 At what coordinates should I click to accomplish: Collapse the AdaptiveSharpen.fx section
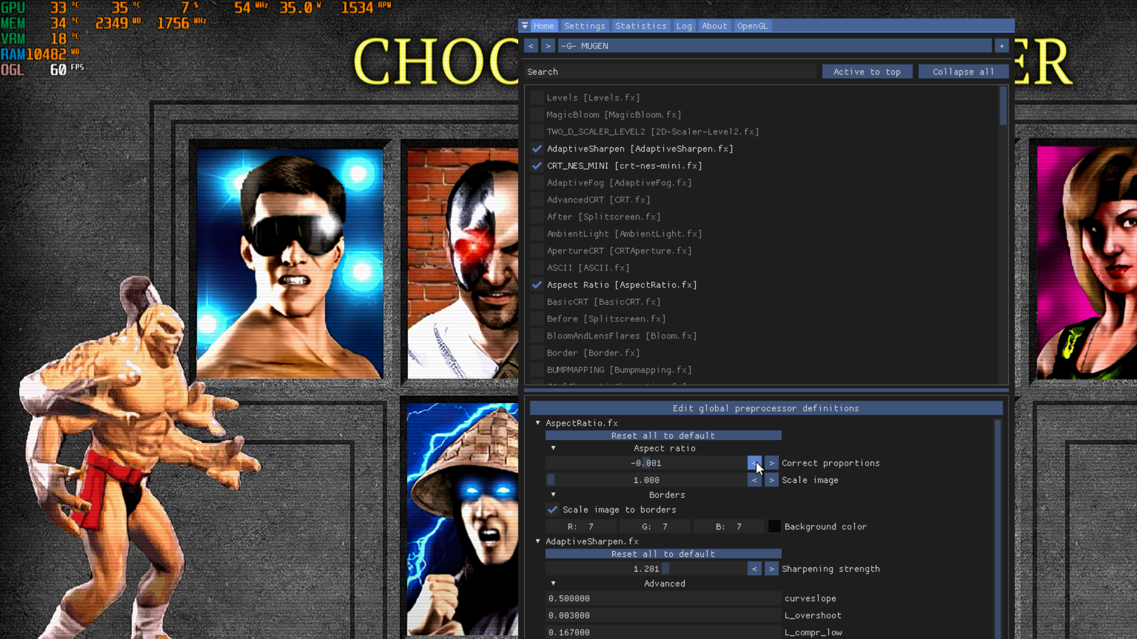point(538,541)
